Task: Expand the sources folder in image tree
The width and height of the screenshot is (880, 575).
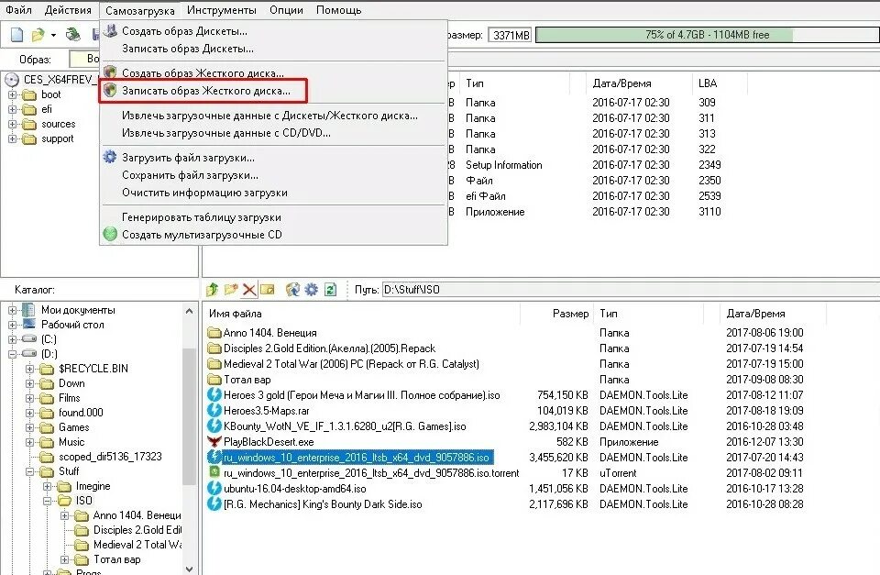Action: coord(12,124)
